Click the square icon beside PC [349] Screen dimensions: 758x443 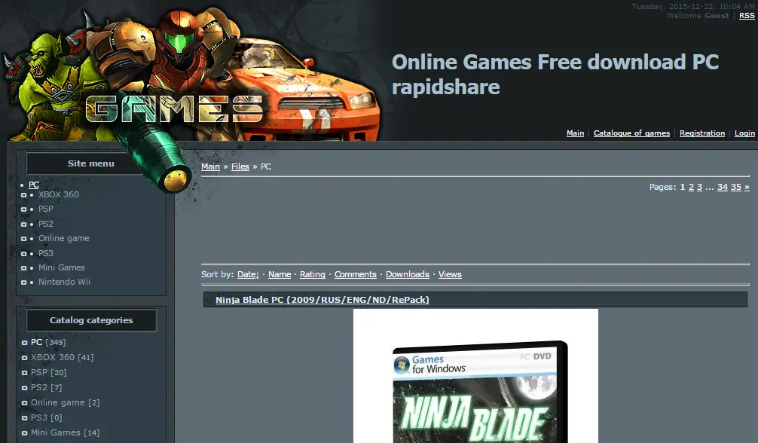(x=24, y=343)
